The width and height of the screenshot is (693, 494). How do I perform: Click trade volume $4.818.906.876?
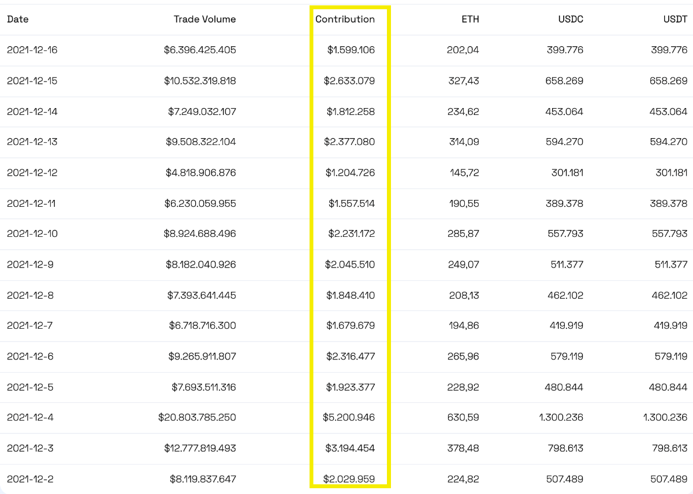201,173
